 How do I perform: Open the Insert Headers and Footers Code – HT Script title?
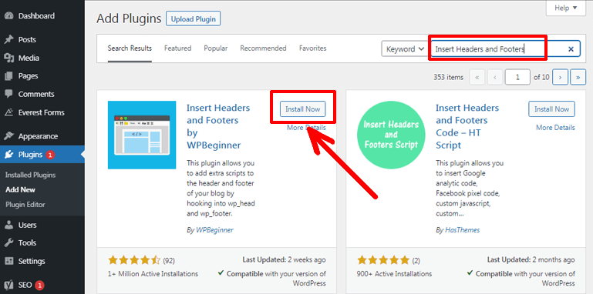467,126
